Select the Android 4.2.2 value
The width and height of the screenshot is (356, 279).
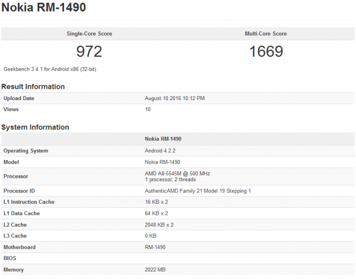[x=161, y=151]
